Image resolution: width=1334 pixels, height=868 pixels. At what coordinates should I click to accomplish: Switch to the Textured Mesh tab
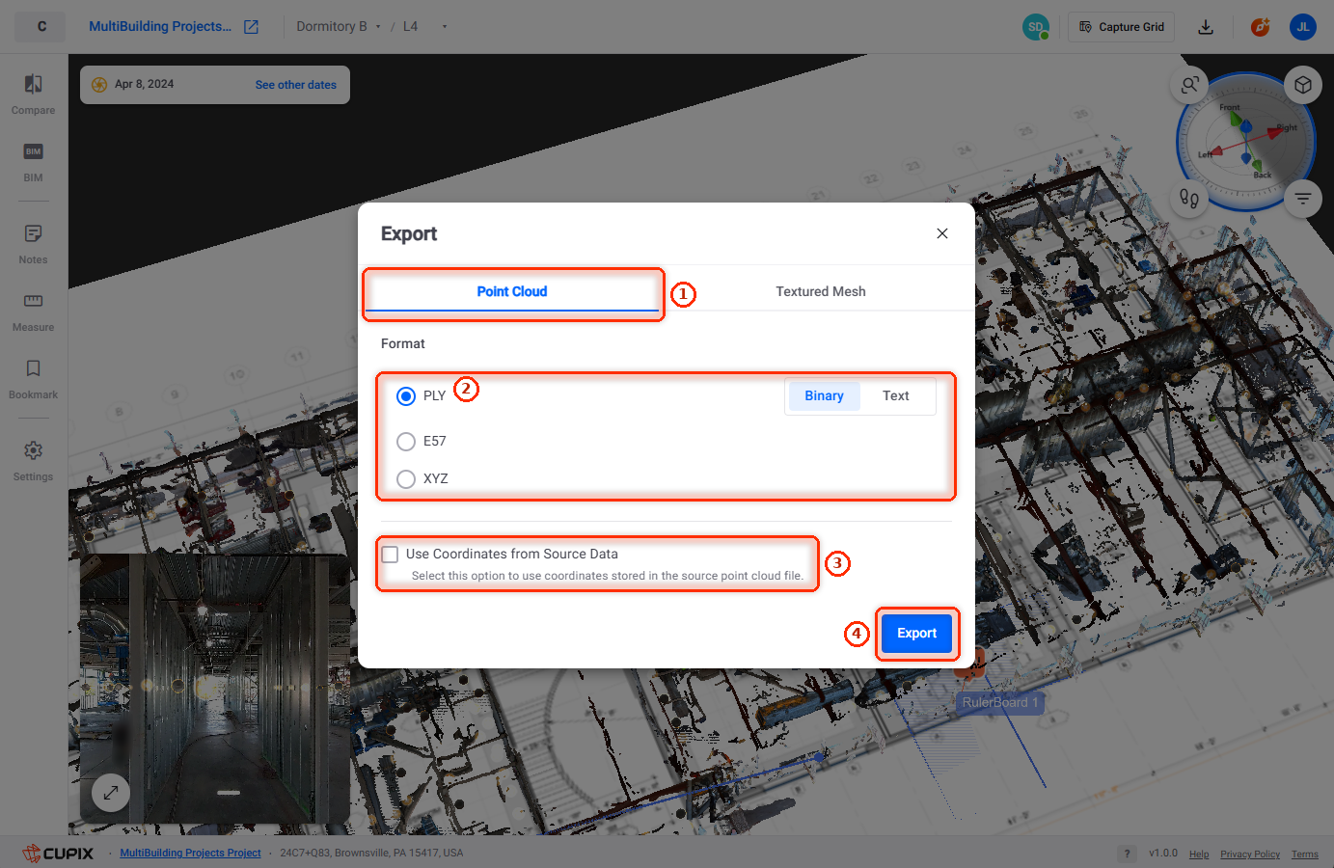(821, 291)
